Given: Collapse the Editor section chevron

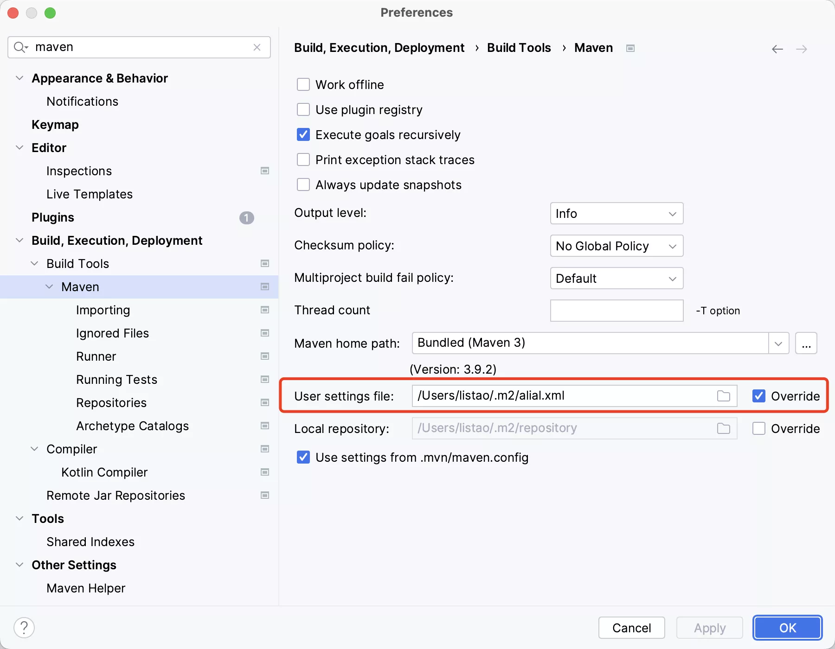Looking at the screenshot, I should point(19,147).
